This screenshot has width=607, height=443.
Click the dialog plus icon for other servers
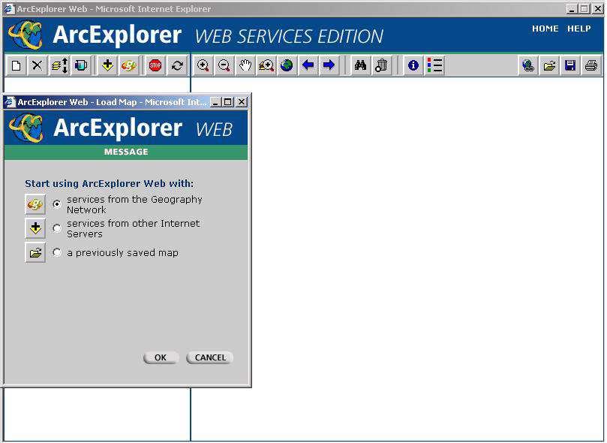pos(35,228)
